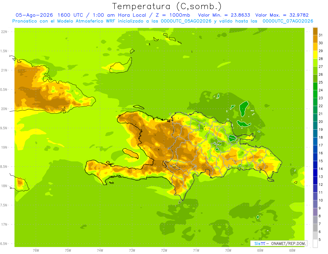Pick the green legend swatch between 24 and 25
The image size is (328, 254).
click(315, 86)
